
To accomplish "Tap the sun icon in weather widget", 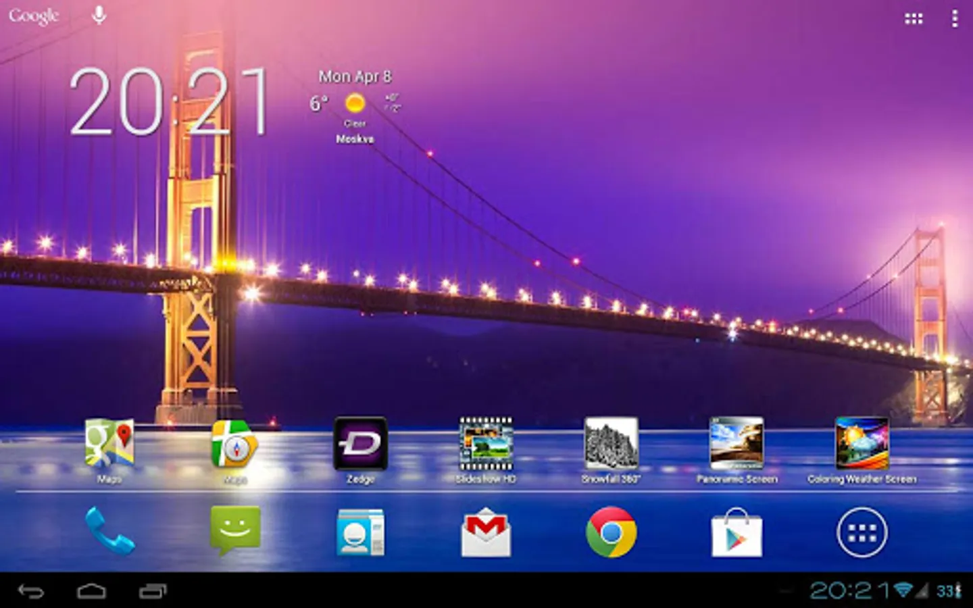I will point(355,103).
